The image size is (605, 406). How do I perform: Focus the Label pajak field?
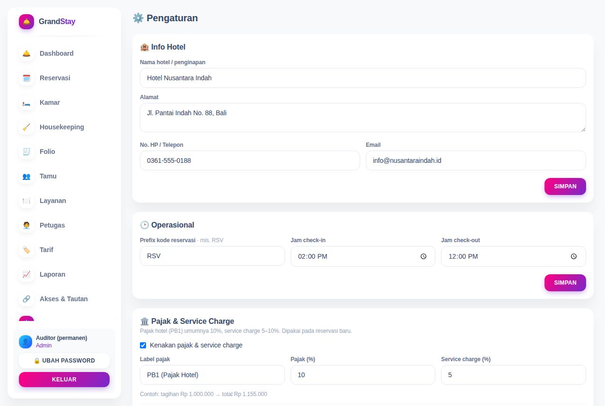(x=212, y=375)
